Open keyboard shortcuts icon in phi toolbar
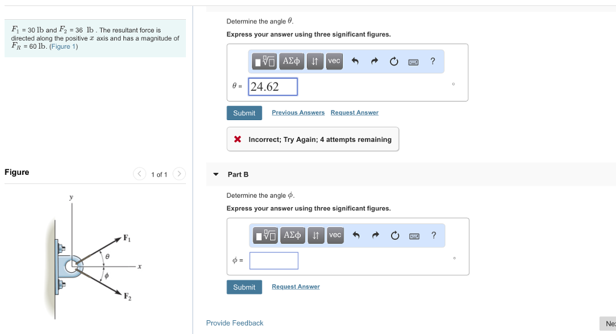Viewport: 616px width, 334px height. coord(414,236)
